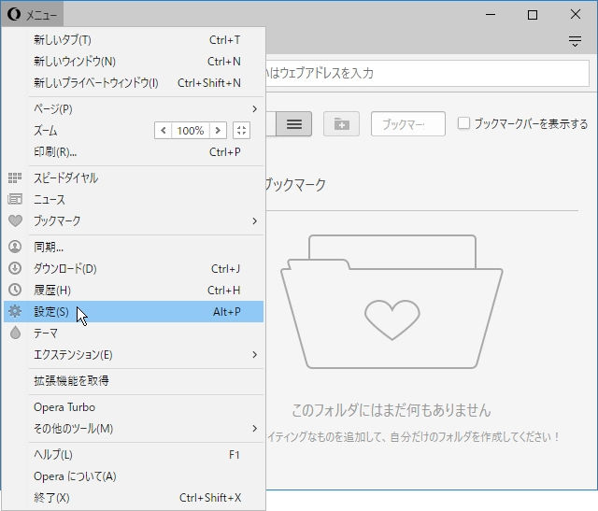The height and width of the screenshot is (511, 598).
Task: Click the History clock icon
Action: (15, 290)
